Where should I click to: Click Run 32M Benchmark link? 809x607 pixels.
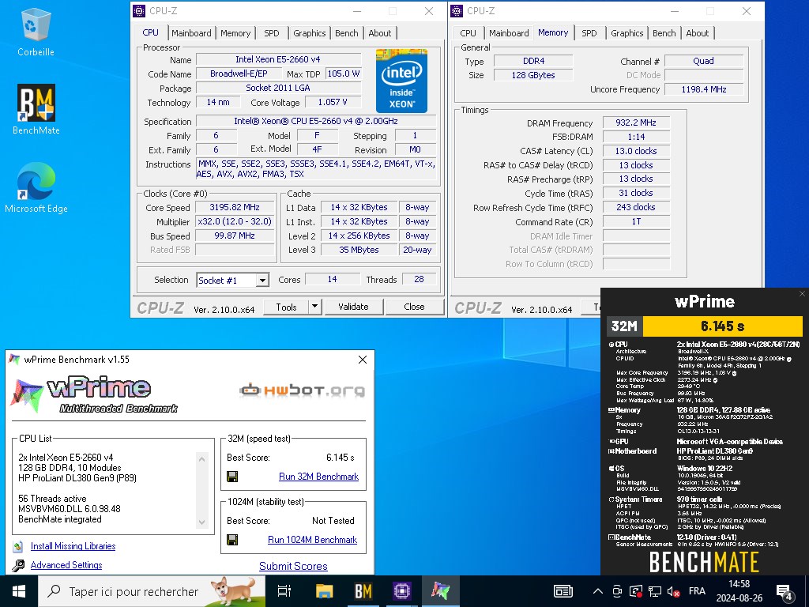318,477
